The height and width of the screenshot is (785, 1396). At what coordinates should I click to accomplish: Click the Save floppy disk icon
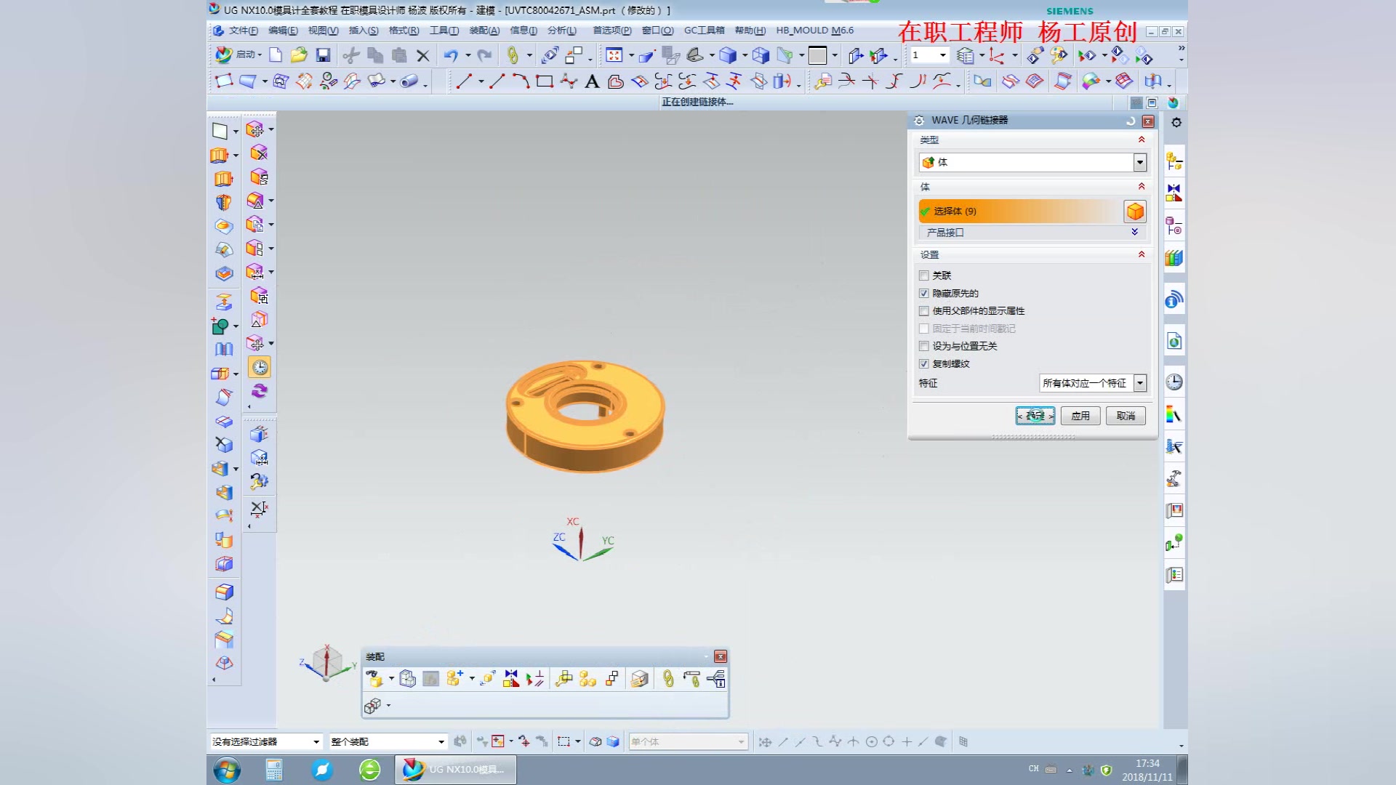(323, 55)
